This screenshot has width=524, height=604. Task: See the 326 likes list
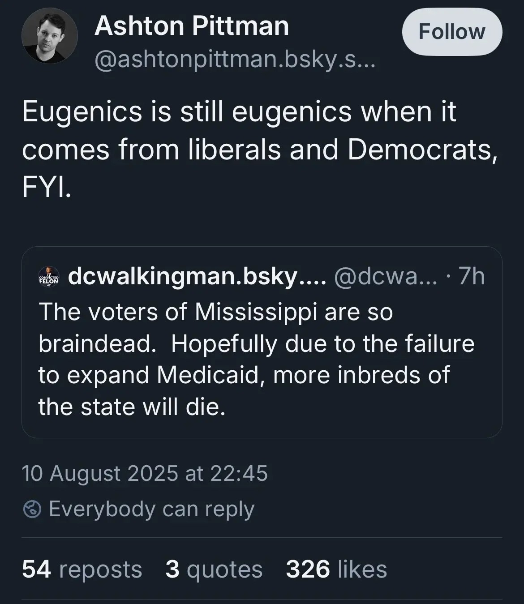pyautogui.click(x=336, y=569)
